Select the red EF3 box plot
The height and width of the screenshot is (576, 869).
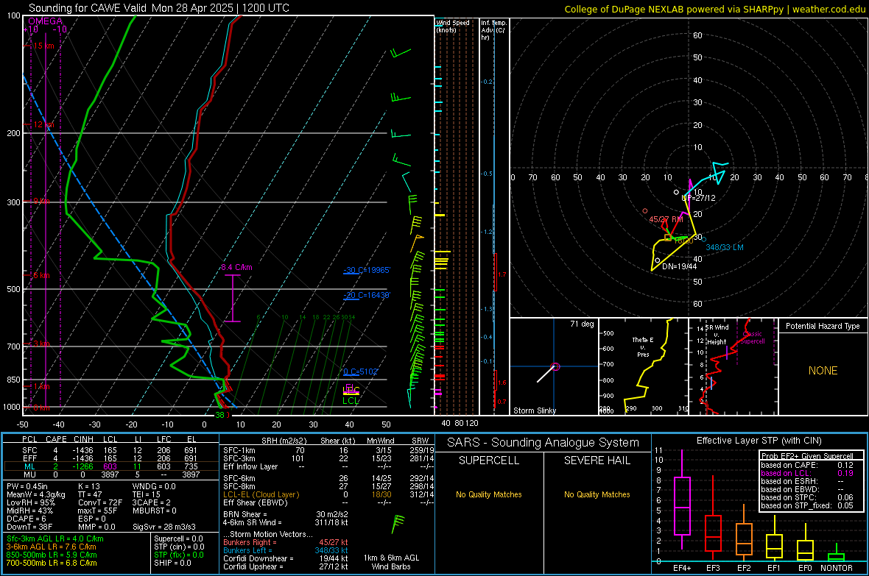(713, 518)
